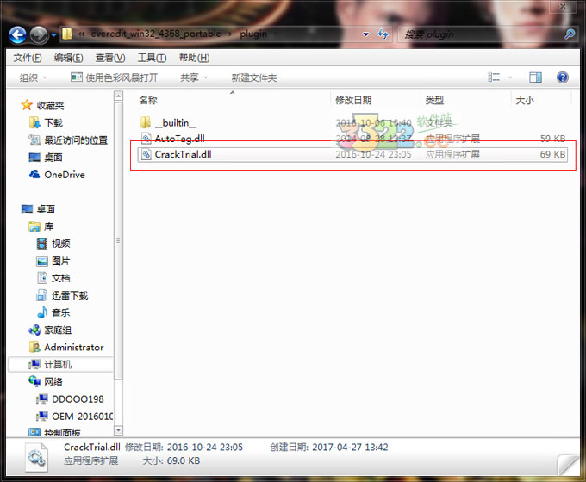The image size is (586, 482).
Task: Select plugin segment in the address path
Action: [x=253, y=34]
